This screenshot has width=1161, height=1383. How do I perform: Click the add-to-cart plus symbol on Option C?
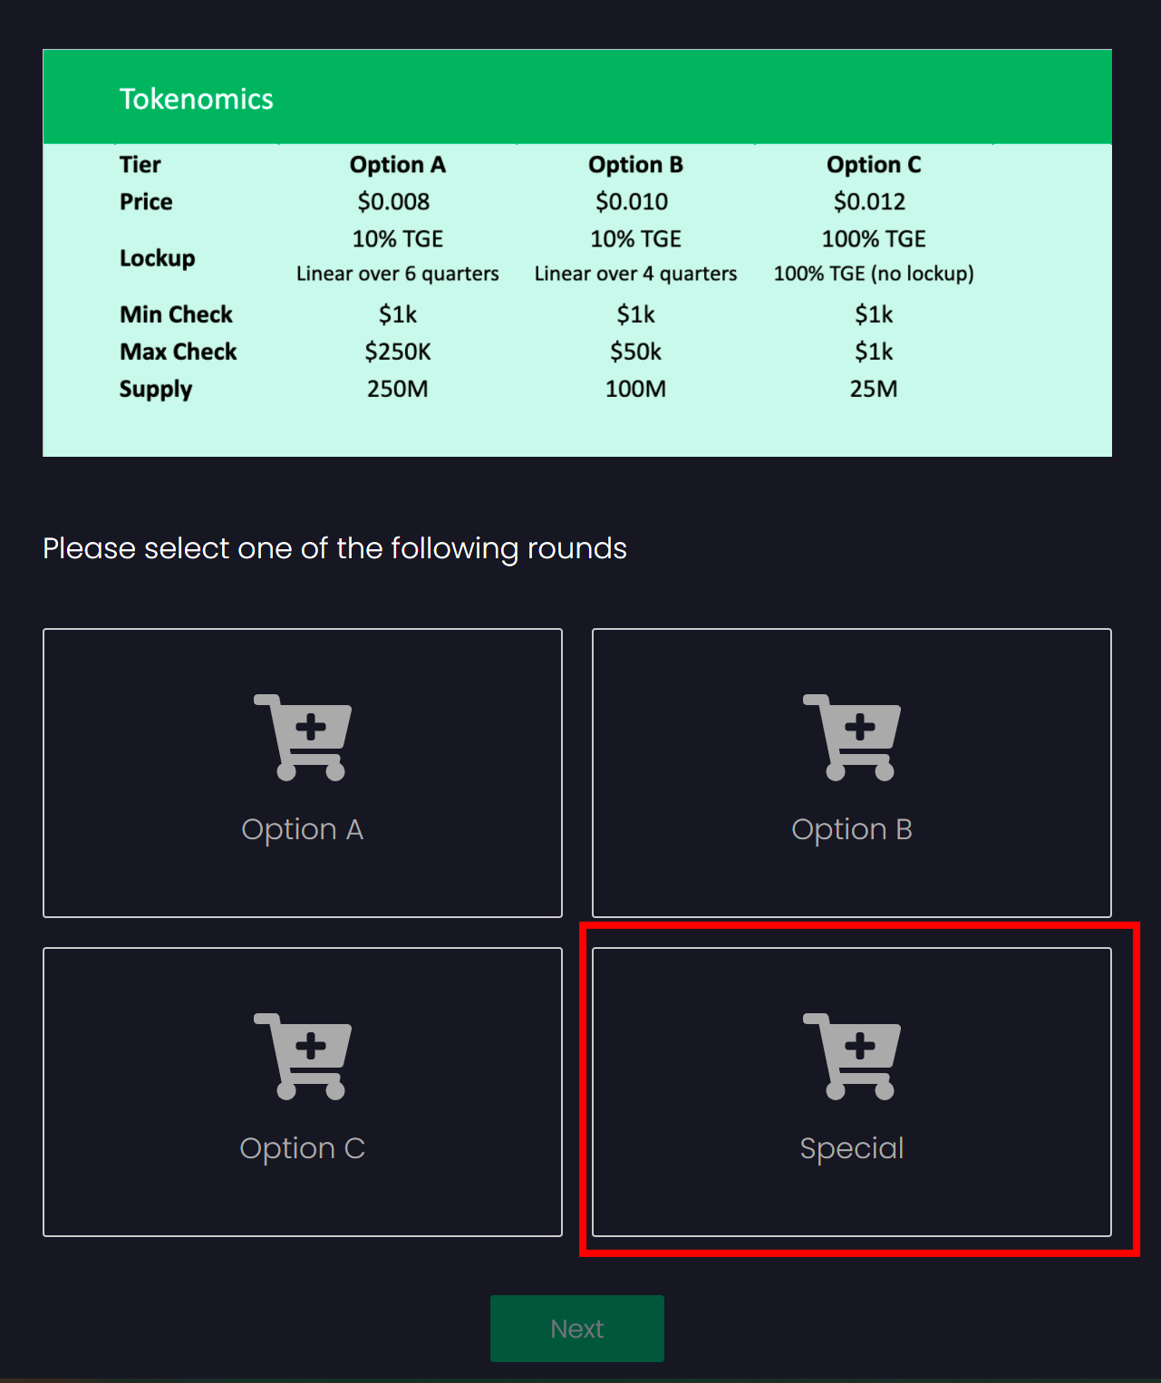[x=312, y=1044]
